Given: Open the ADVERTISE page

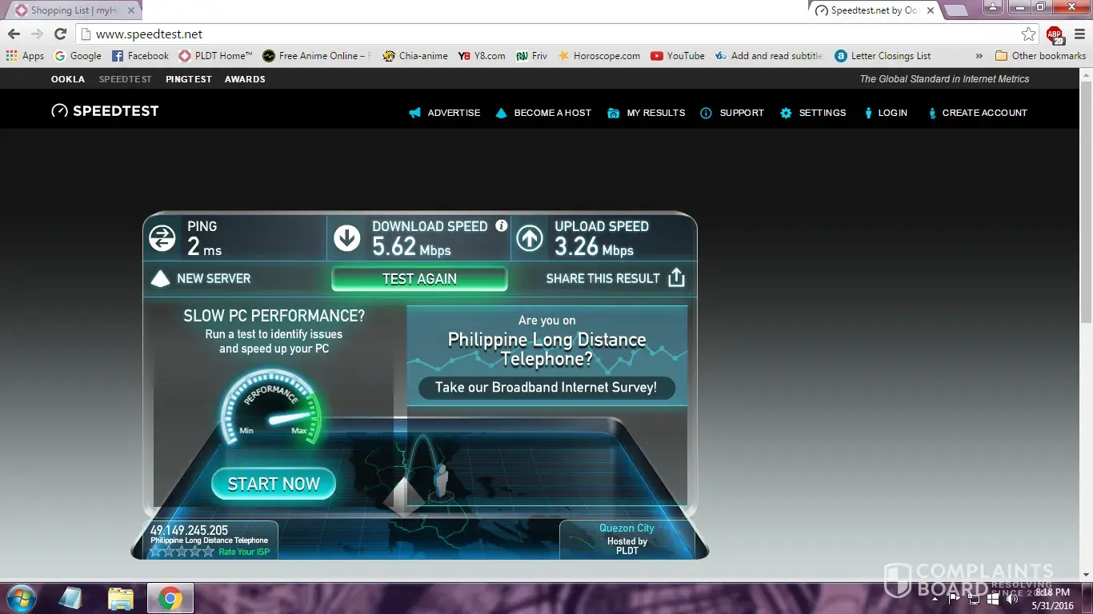Looking at the screenshot, I should point(445,113).
